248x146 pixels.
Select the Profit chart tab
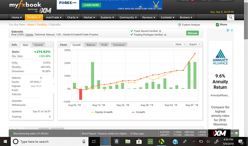[104, 45]
